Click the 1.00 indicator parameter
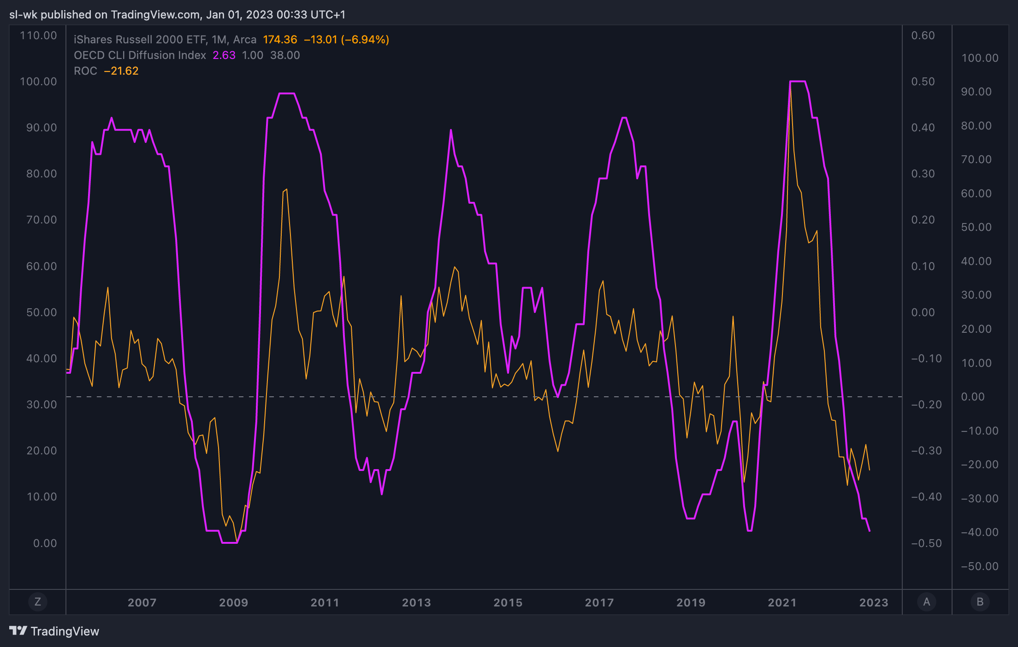 click(x=253, y=55)
